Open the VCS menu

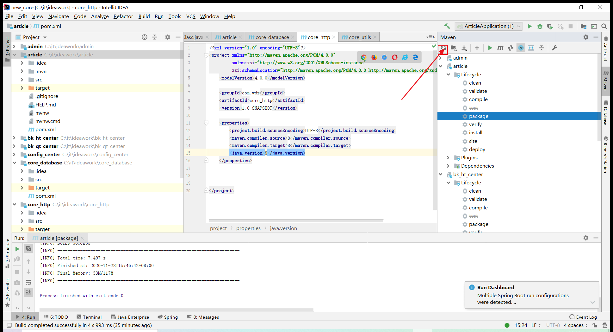coord(191,16)
